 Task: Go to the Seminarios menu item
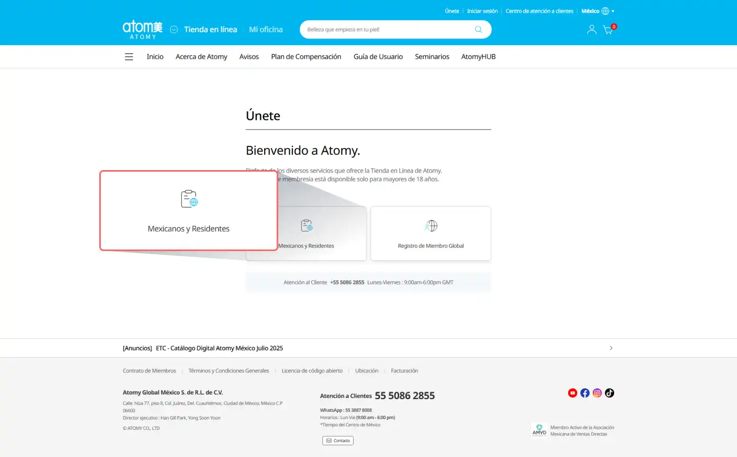[x=432, y=57]
